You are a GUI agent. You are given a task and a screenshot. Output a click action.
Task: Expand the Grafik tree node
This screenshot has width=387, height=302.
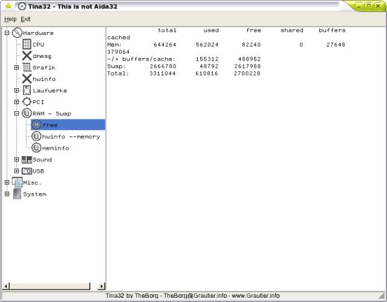pyautogui.click(x=16, y=67)
